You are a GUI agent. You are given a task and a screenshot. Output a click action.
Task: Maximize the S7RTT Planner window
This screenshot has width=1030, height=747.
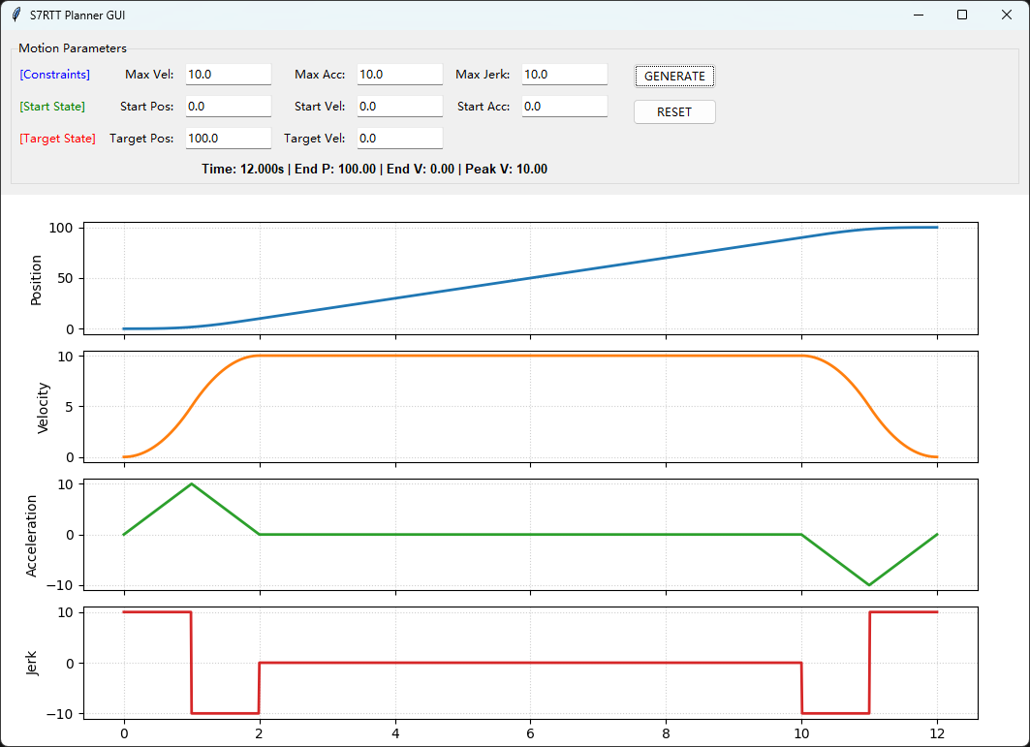962,15
